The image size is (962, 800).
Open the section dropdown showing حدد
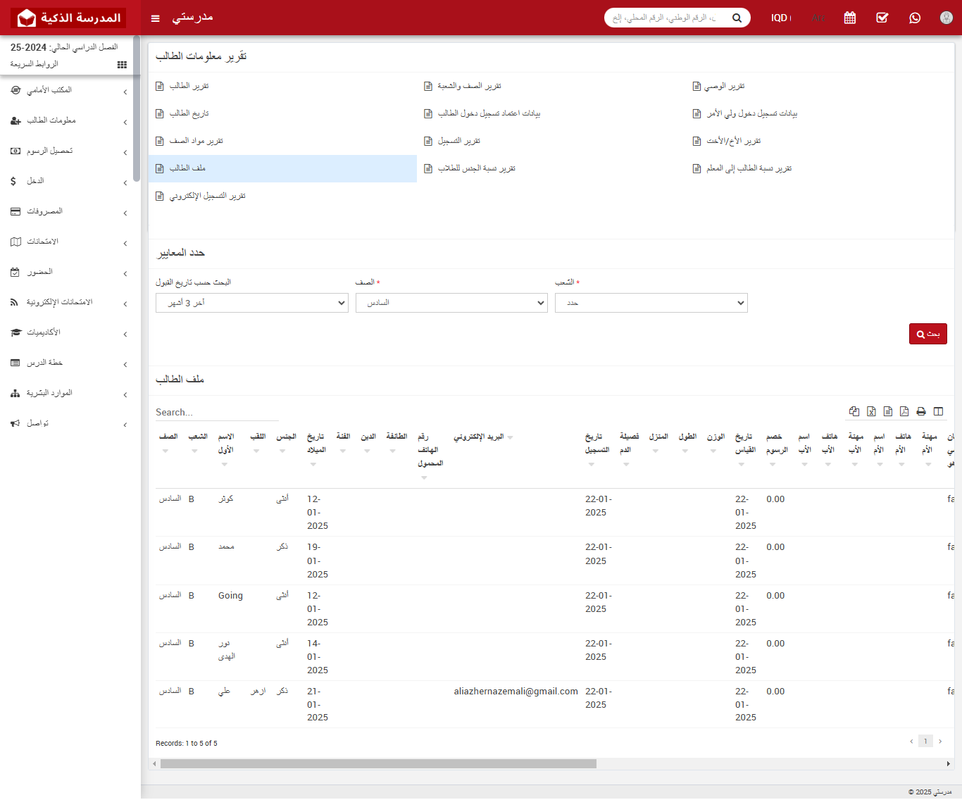pyautogui.click(x=651, y=303)
